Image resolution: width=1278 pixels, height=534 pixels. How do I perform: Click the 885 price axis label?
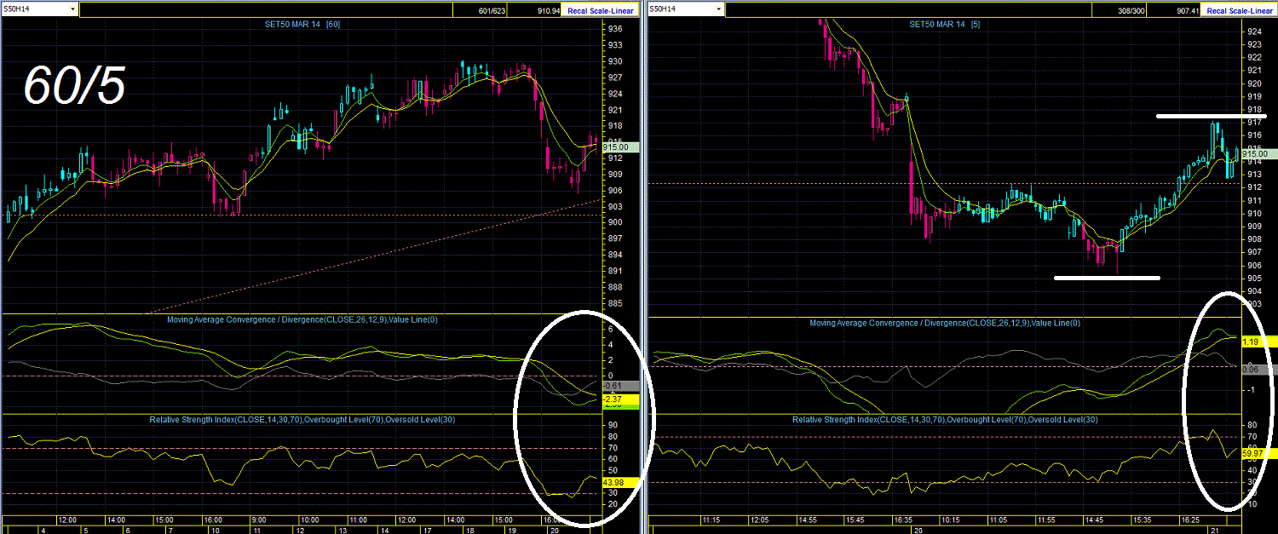point(614,303)
